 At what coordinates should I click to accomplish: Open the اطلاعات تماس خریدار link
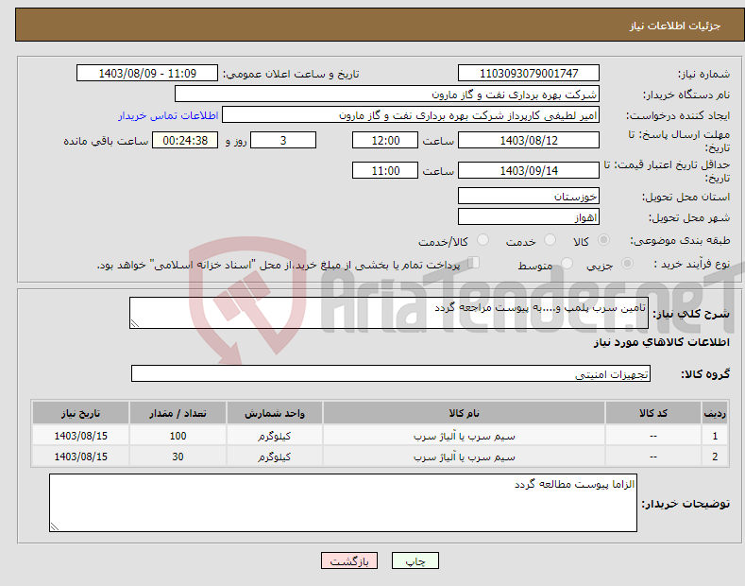point(168,115)
